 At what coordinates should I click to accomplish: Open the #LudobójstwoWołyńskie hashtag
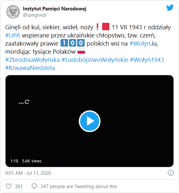pyautogui.click(x=95, y=60)
